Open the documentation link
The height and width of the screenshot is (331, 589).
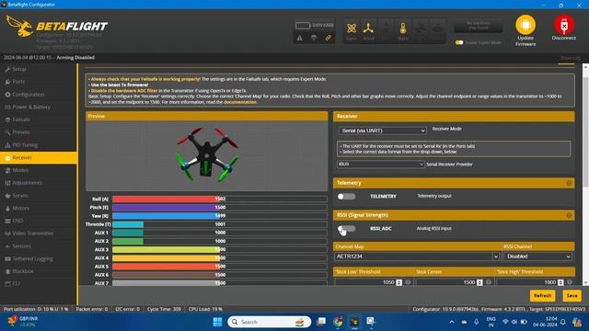coord(240,102)
